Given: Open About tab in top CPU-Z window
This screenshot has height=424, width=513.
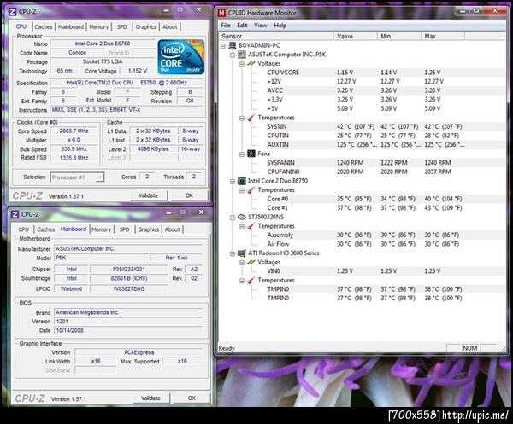Looking at the screenshot, I should tap(170, 26).
